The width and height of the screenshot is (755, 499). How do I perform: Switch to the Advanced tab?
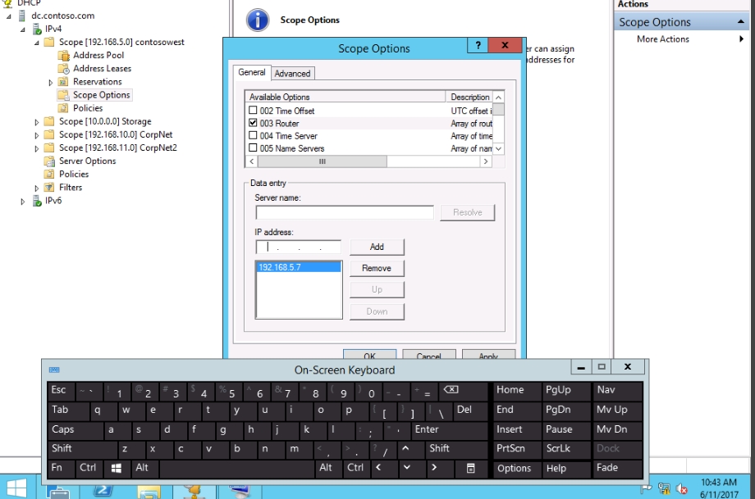coord(292,73)
